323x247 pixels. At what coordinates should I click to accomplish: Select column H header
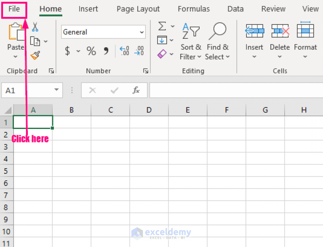coord(304,110)
